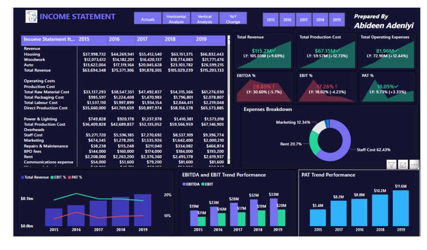The height and width of the screenshot is (250, 427).
Task: Enable the 2019 year slicer
Action: point(336,20)
